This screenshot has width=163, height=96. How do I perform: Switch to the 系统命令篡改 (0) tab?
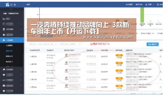click(147, 33)
